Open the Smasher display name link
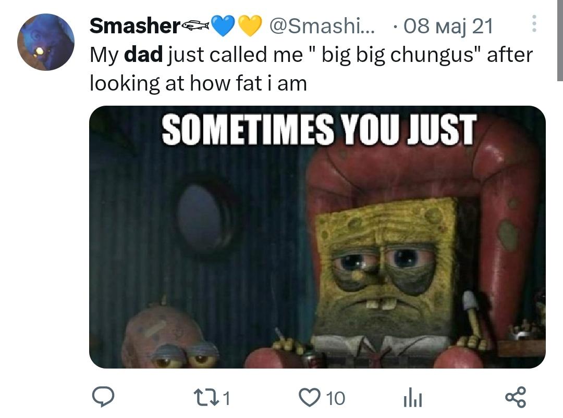The width and height of the screenshot is (563, 418). [x=135, y=26]
